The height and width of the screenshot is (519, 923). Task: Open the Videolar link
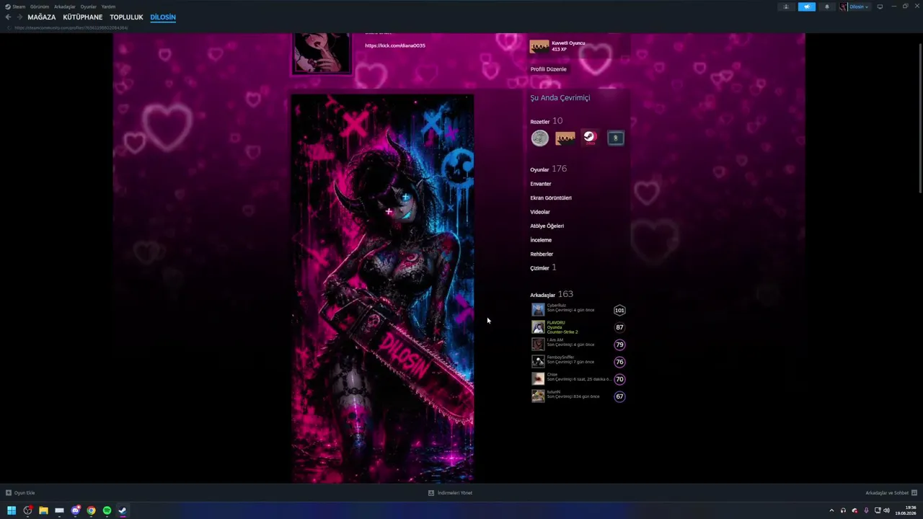pyautogui.click(x=540, y=212)
